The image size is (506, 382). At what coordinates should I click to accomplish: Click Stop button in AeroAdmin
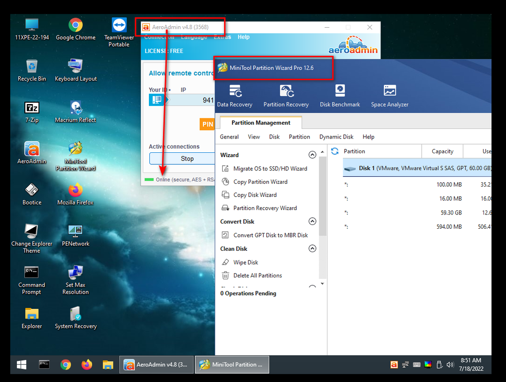pos(182,159)
